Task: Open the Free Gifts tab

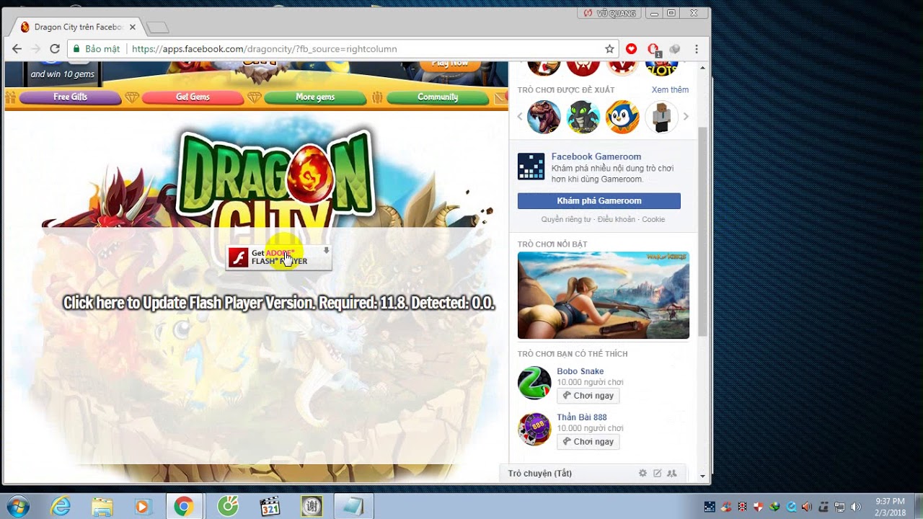Action: pos(70,97)
